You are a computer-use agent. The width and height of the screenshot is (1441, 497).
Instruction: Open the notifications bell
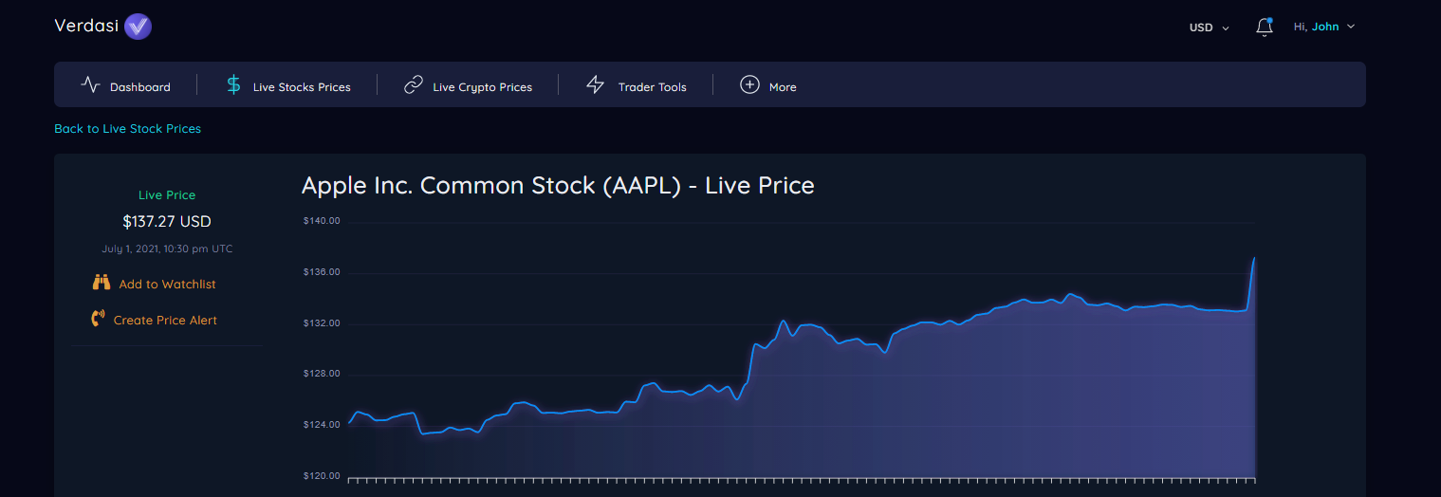1264,27
